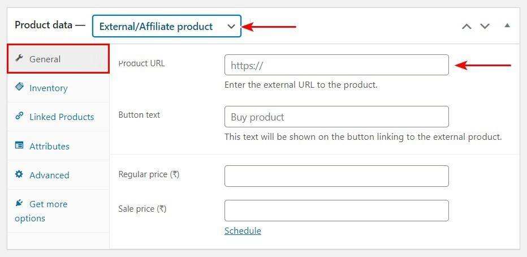Click the Advanced gear icon

20,174
